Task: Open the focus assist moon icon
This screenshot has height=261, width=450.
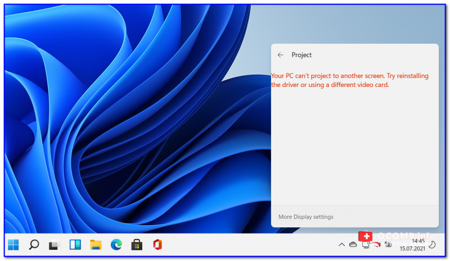Action: point(432,245)
